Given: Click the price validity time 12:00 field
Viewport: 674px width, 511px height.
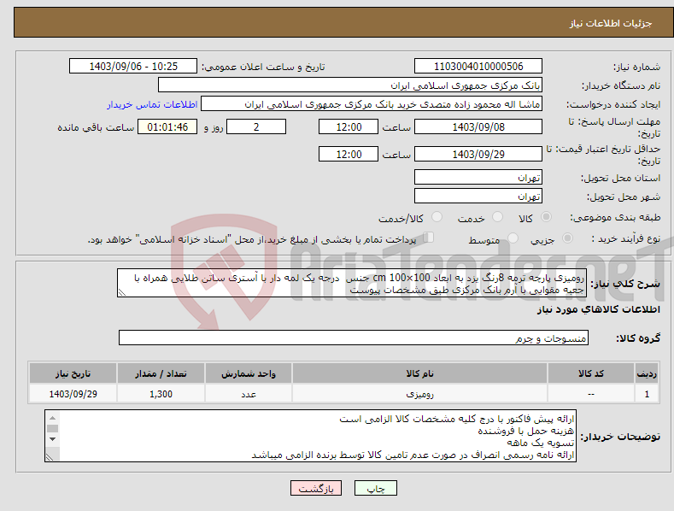Looking at the screenshot, I should [349, 154].
